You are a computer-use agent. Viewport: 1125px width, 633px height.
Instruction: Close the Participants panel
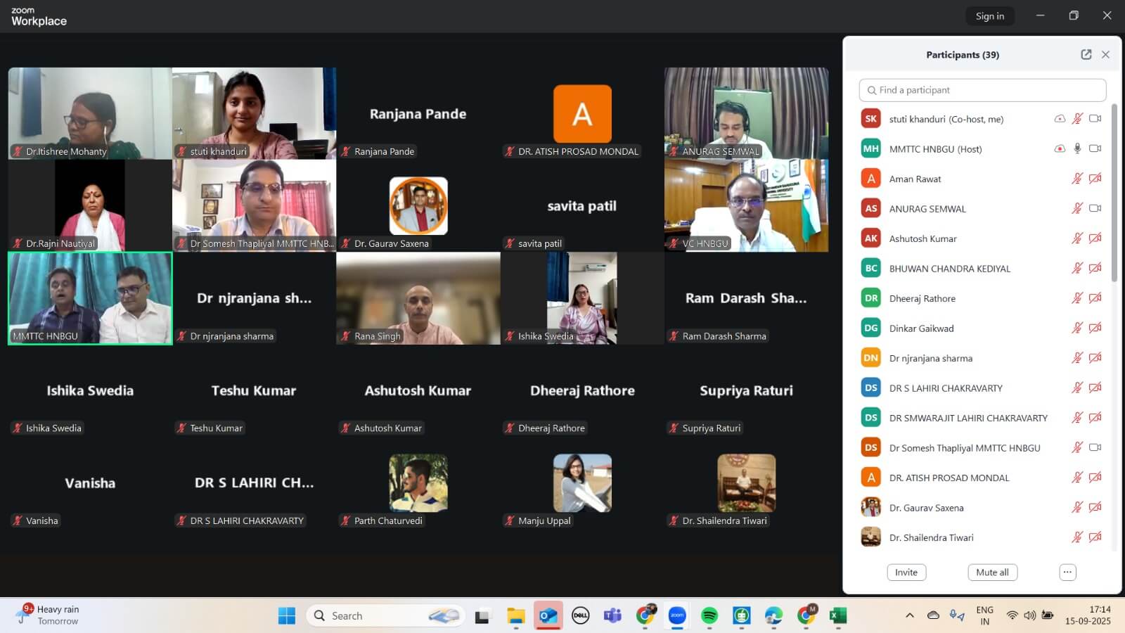(1105, 55)
